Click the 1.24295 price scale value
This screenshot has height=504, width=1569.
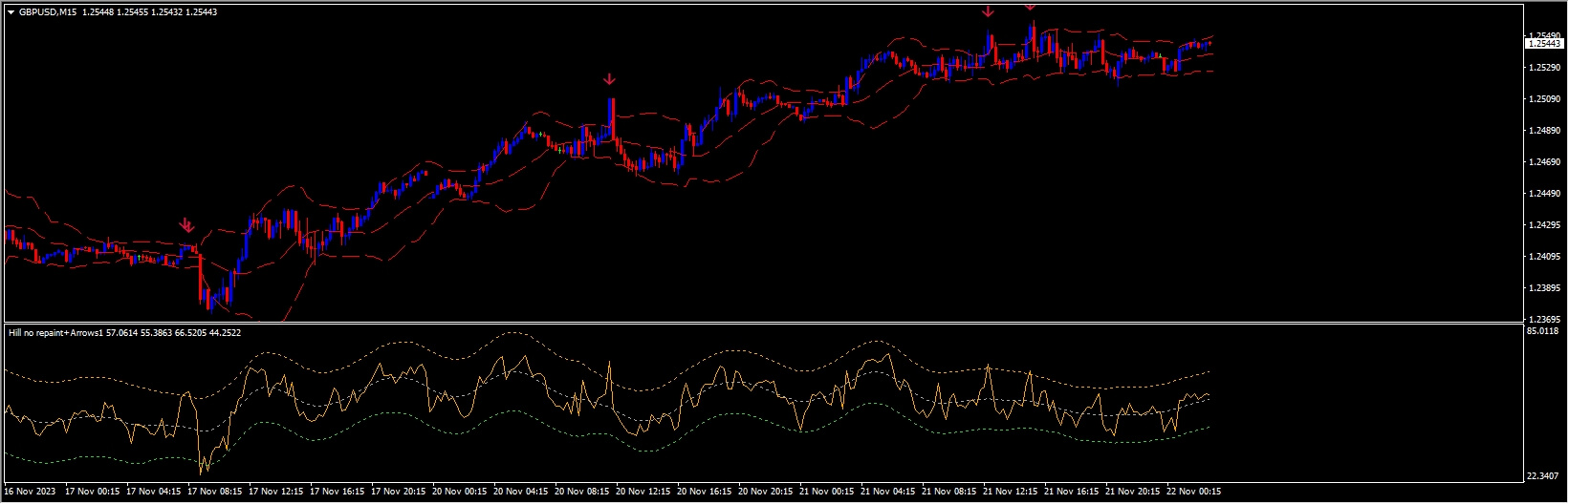tap(1543, 225)
